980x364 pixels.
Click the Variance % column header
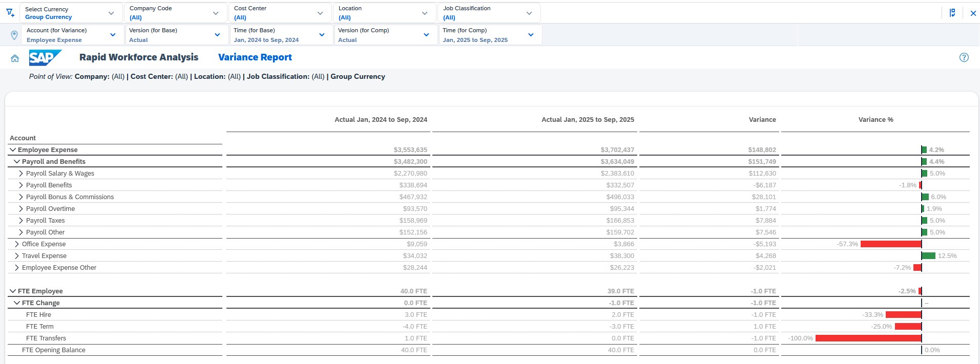point(875,120)
